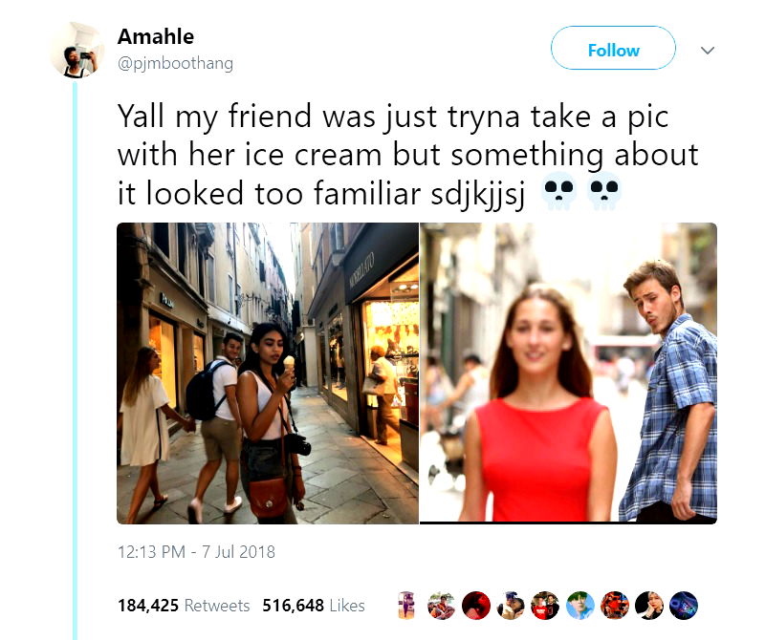Open the orange-red crowd liker avatar
The height and width of the screenshot is (640, 765).
click(x=614, y=606)
